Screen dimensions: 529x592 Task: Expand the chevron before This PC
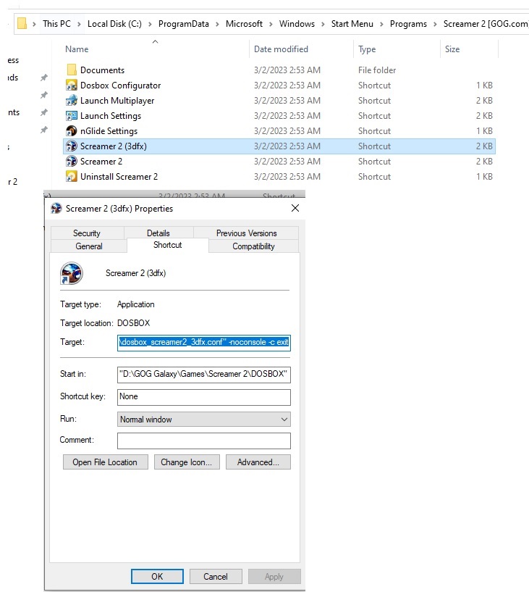click(x=34, y=24)
